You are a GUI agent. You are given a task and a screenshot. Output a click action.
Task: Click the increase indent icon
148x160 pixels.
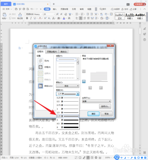[91, 14]
